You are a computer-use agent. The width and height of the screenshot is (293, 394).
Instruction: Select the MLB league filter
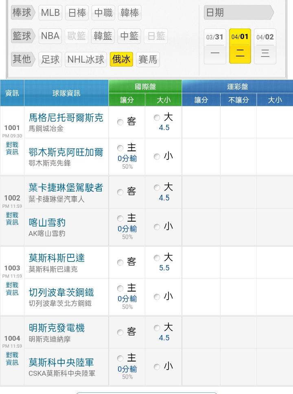50,13
